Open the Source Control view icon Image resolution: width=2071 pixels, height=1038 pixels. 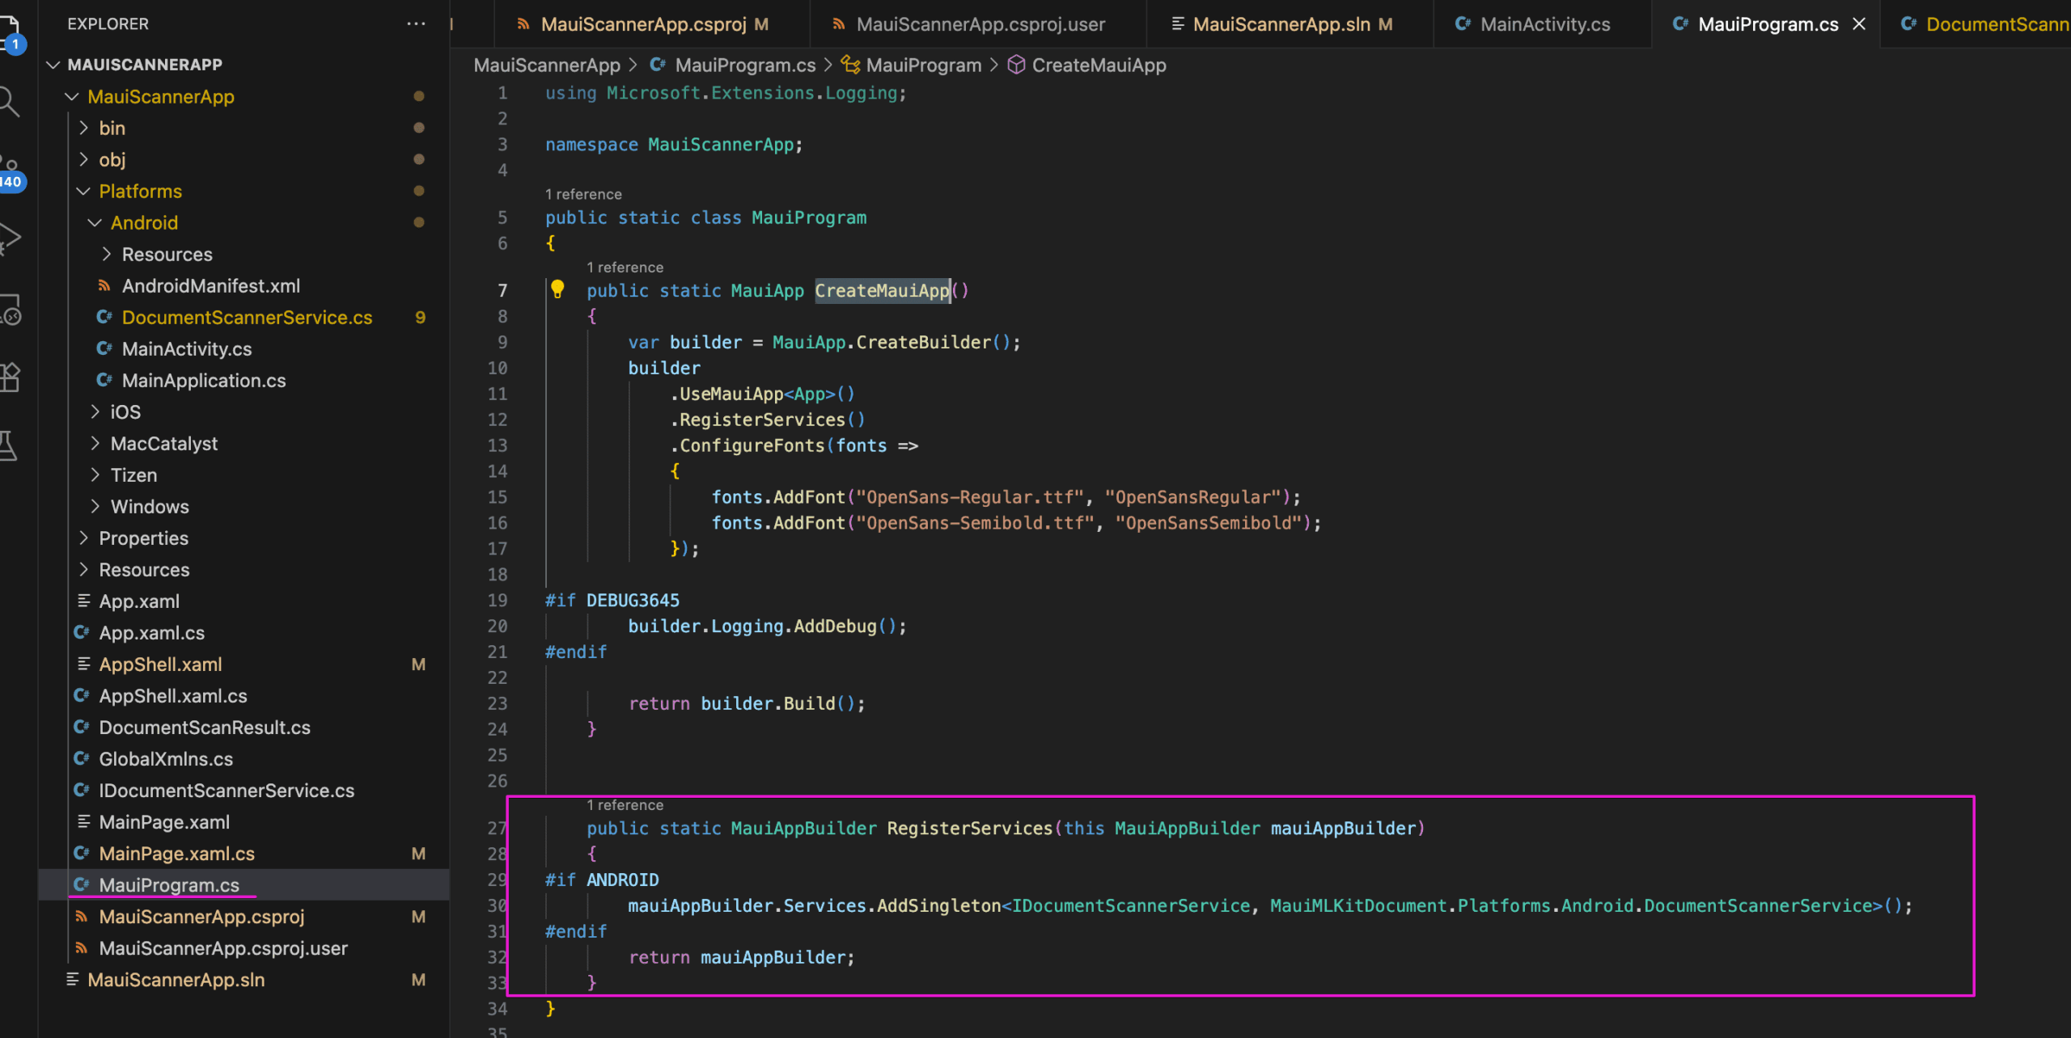[x=8, y=166]
